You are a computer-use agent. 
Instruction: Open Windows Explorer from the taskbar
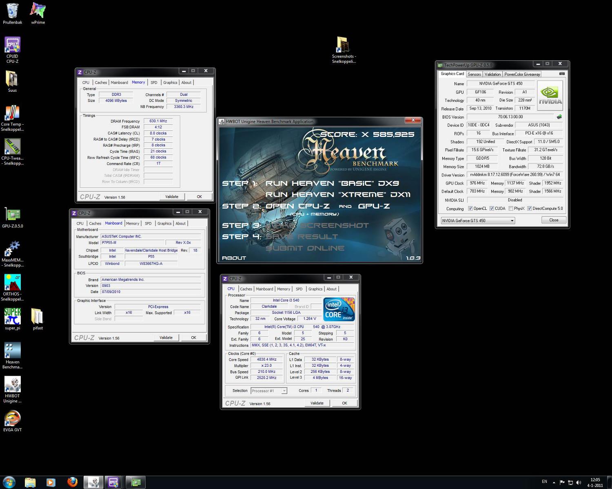(x=30, y=482)
